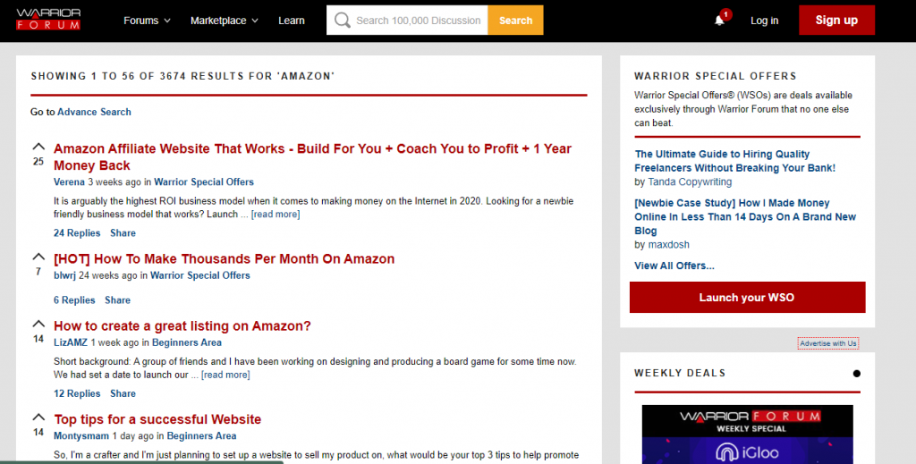Click View All Offers link
This screenshot has height=464, width=916.
point(674,266)
